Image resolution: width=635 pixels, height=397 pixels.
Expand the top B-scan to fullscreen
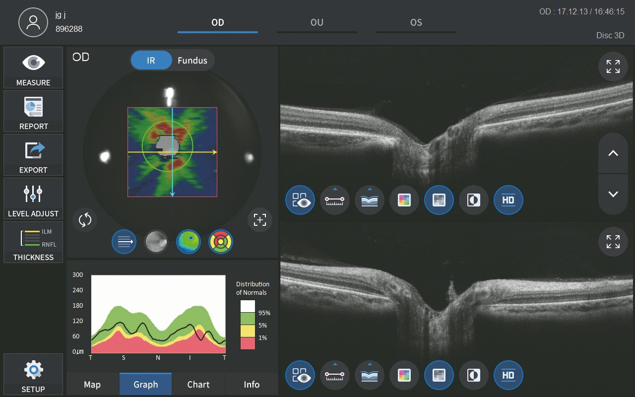point(613,66)
